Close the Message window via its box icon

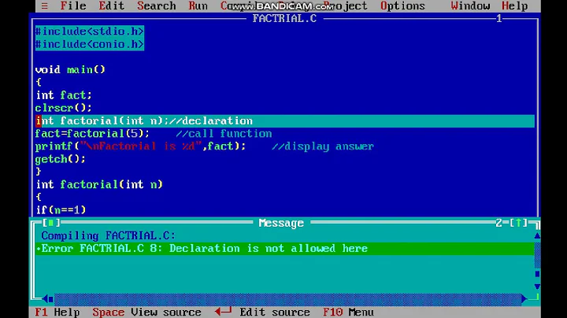point(50,224)
